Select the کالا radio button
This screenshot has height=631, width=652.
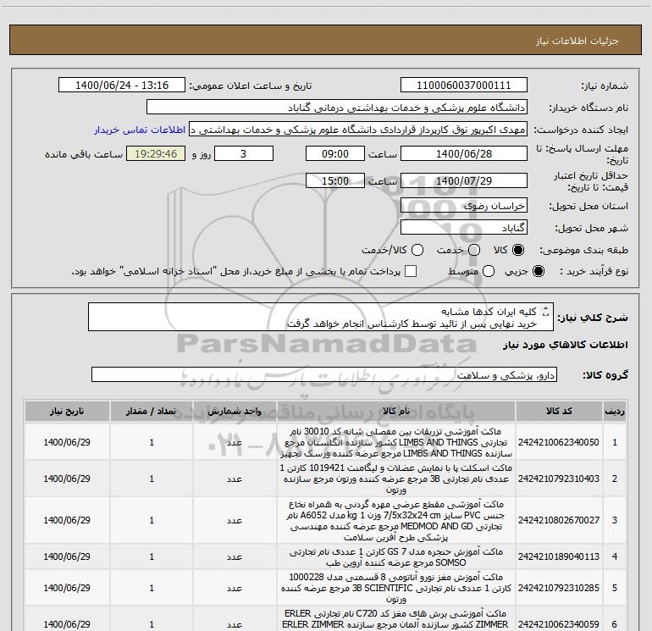pyautogui.click(x=518, y=250)
